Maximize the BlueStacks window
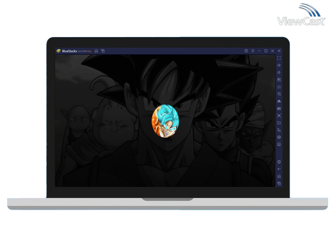Viewport: 332px width, 229px height. coord(266,51)
